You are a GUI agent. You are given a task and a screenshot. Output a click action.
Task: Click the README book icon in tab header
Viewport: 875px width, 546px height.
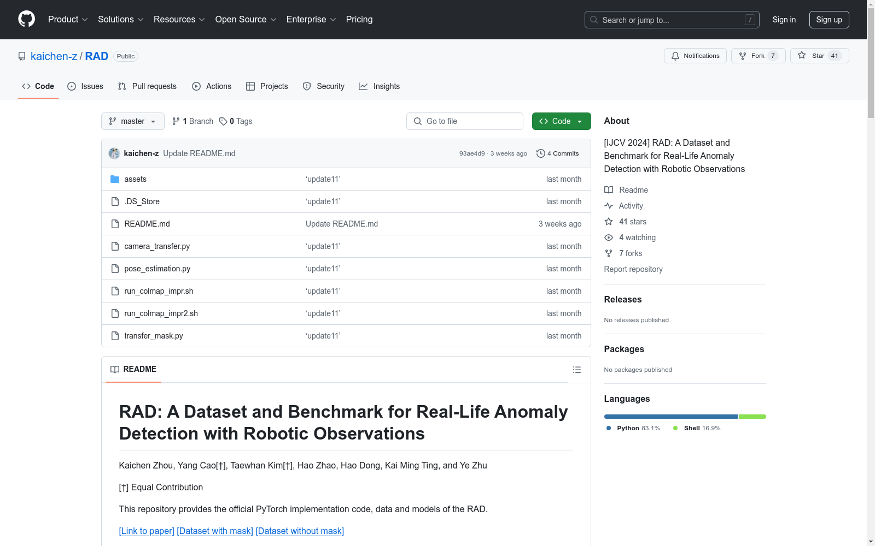(x=115, y=369)
